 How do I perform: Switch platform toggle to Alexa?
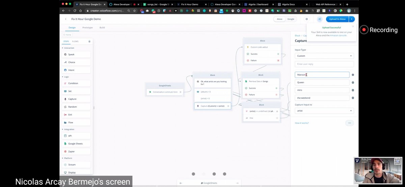(279, 19)
